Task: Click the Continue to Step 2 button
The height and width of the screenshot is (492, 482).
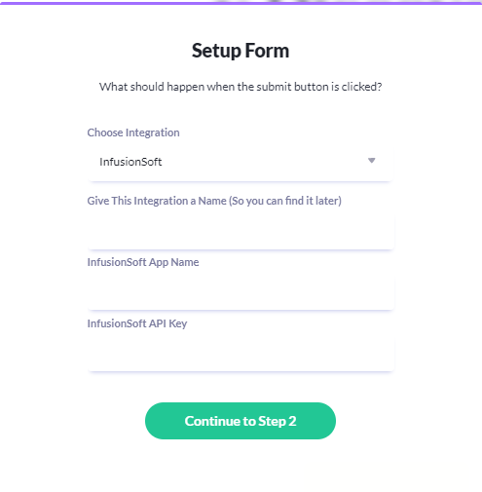Action: coord(241,421)
